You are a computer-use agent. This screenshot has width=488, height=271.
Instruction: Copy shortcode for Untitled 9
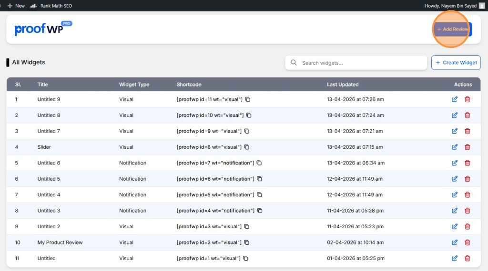click(248, 99)
